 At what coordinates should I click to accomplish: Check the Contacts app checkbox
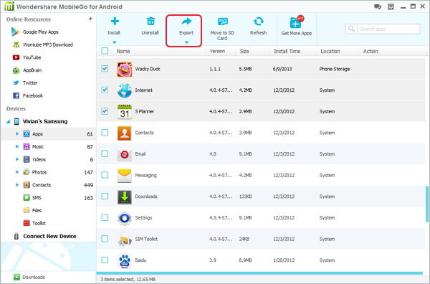click(105, 133)
